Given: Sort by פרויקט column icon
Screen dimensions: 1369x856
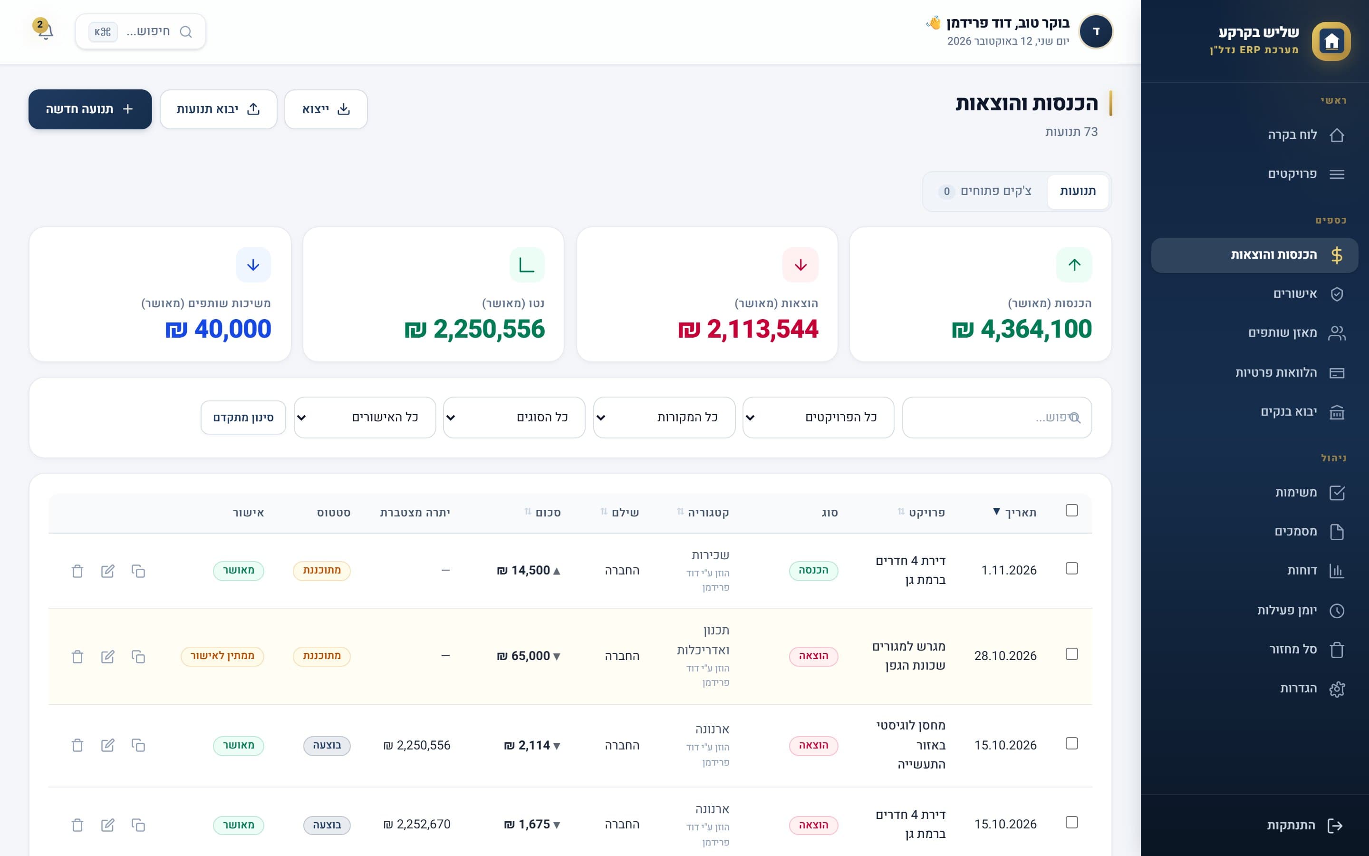Looking at the screenshot, I should click(901, 512).
